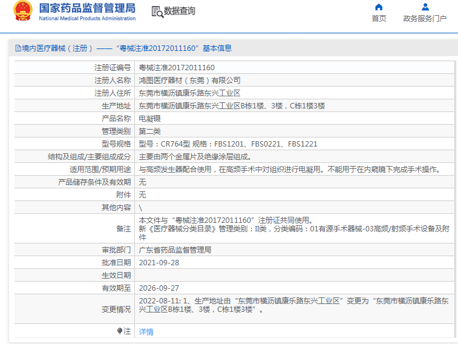Click the 注册证编号 label
Viewport: 458px width, 344px height.
point(113,67)
